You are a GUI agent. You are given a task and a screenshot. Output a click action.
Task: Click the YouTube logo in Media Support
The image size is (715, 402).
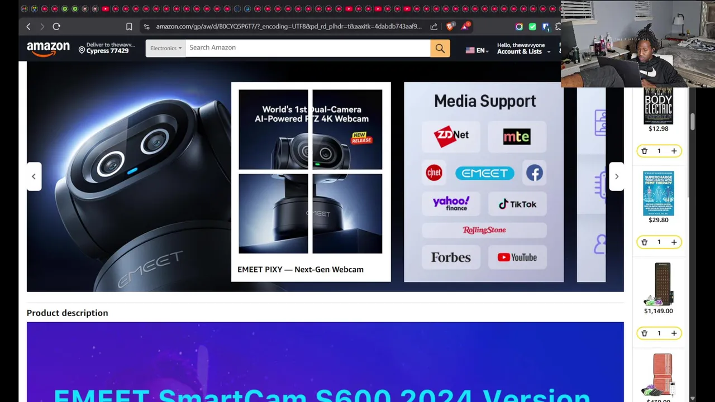click(517, 257)
